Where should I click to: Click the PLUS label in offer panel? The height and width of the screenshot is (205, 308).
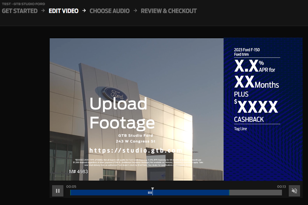pyautogui.click(x=241, y=94)
